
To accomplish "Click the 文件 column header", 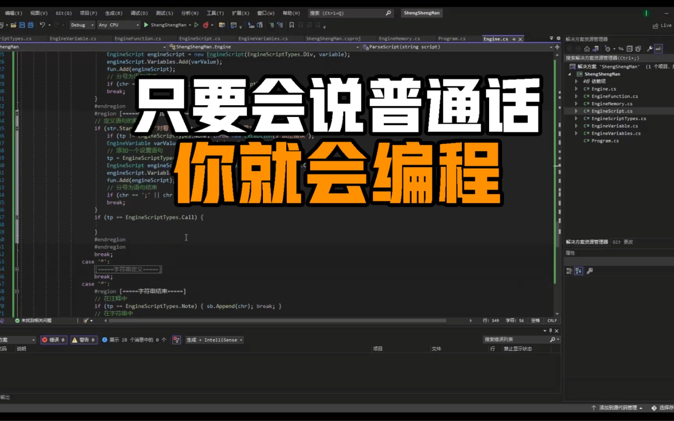I will [436, 349].
